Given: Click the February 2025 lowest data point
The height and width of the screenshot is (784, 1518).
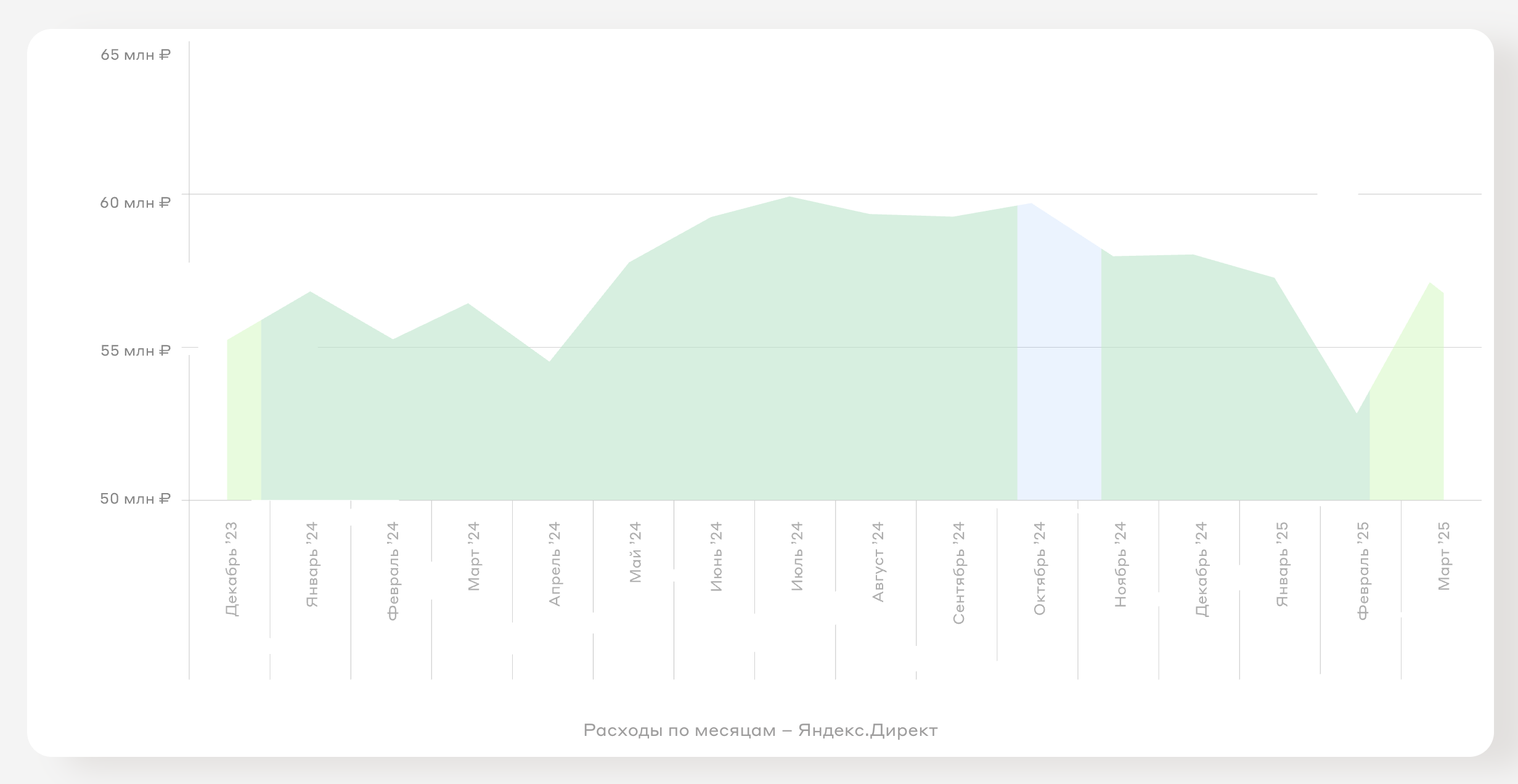Looking at the screenshot, I should (1357, 413).
